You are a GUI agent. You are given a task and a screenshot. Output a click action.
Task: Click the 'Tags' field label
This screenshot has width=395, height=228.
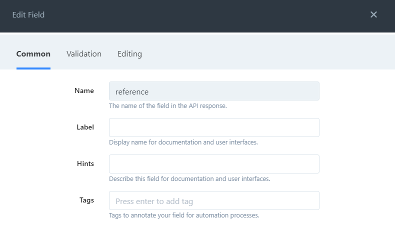click(x=86, y=200)
